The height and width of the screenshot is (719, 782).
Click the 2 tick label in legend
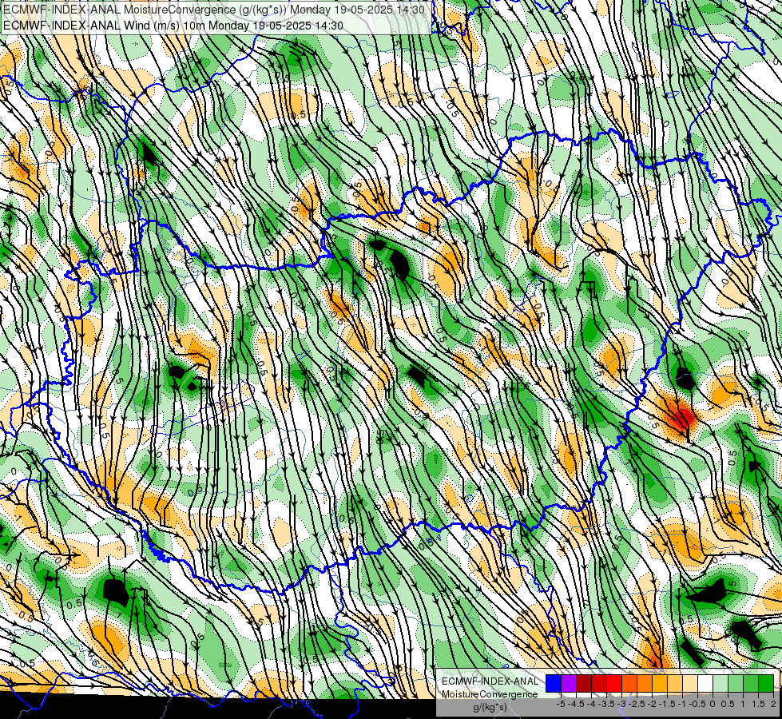[x=773, y=704]
